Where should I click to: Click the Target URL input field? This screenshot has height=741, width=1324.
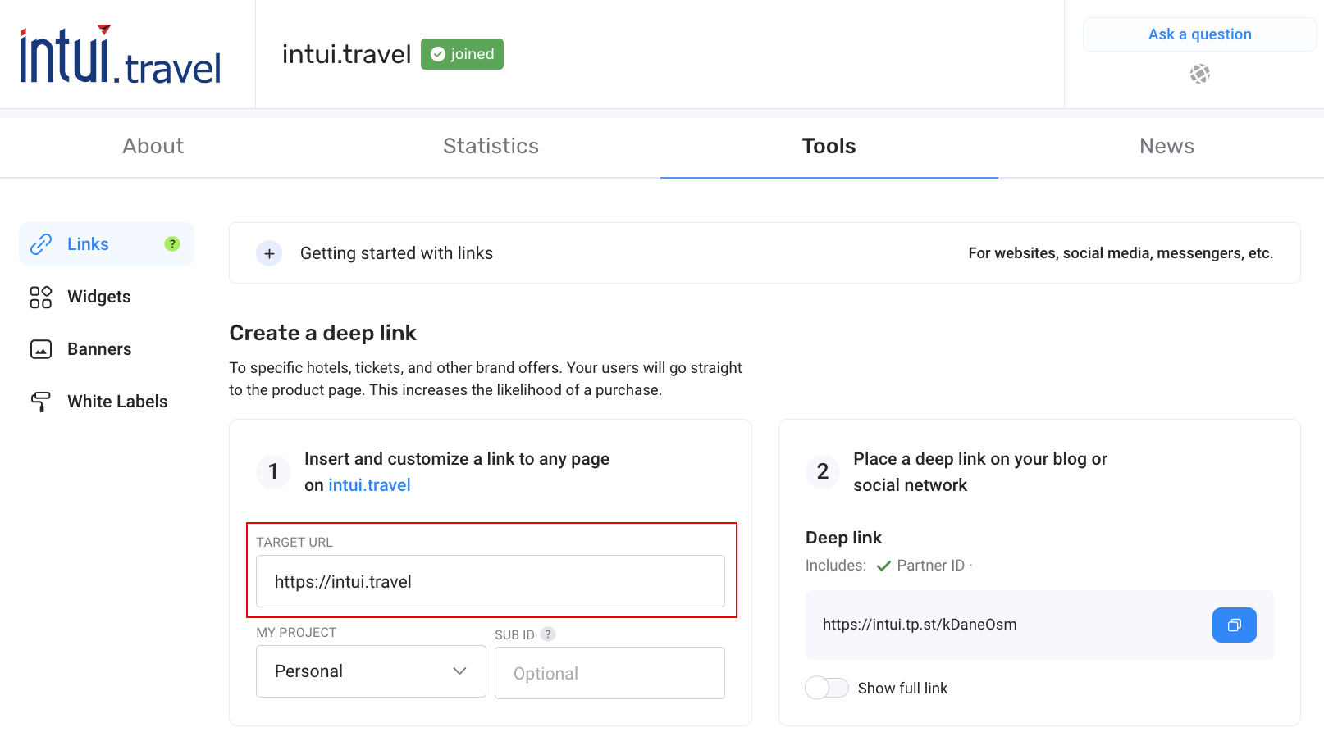[491, 581]
